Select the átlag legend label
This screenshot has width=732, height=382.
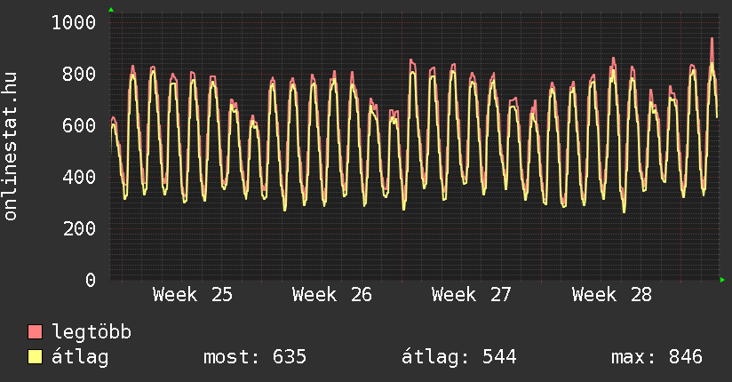[80, 357]
